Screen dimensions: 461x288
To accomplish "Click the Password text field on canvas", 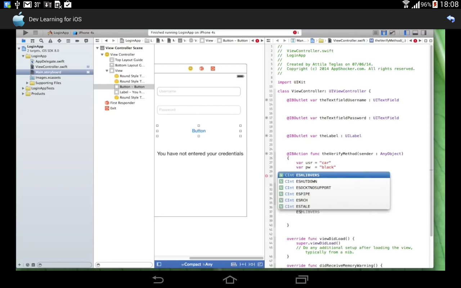I will (199, 110).
